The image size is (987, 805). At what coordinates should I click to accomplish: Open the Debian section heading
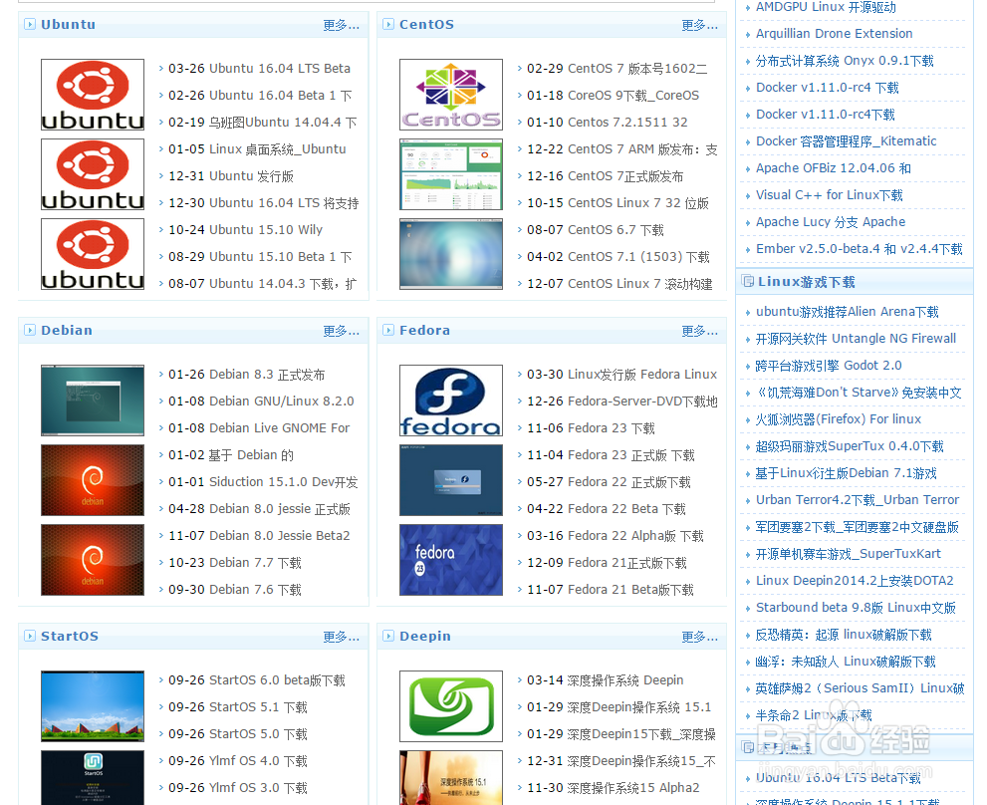pyautogui.click(x=67, y=330)
